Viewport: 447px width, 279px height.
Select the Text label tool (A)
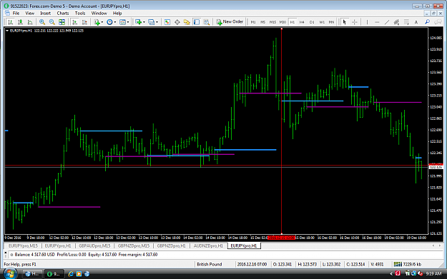click(x=416, y=22)
